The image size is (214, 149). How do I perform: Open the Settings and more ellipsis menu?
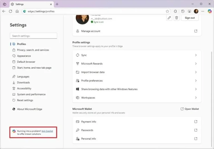tap(203, 11)
